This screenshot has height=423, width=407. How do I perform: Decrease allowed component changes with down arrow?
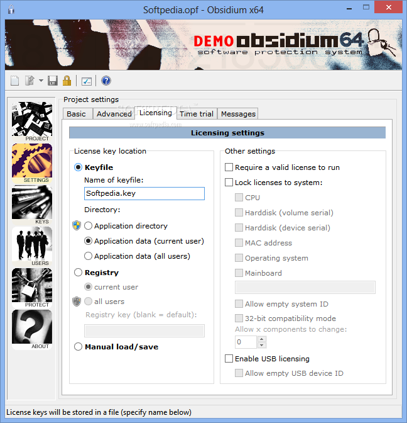pyautogui.click(x=262, y=345)
